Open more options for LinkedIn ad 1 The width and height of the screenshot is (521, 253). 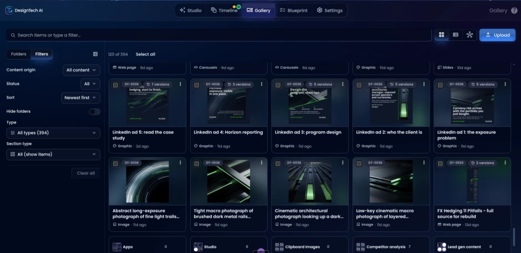505,84
